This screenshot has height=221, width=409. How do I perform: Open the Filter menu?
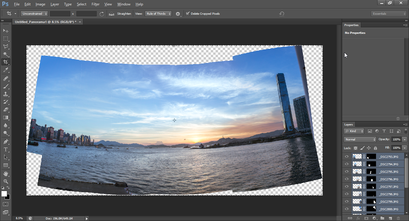(96, 4)
